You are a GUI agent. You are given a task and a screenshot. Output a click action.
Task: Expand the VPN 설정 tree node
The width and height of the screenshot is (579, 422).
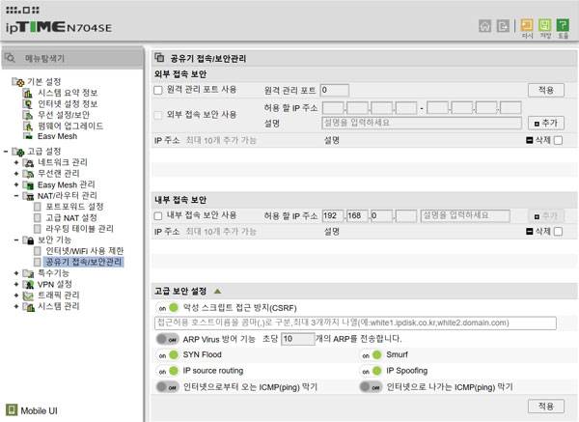click(x=16, y=285)
